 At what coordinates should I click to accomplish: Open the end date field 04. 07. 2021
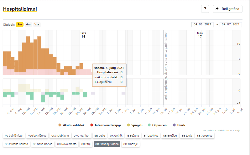click(231, 24)
